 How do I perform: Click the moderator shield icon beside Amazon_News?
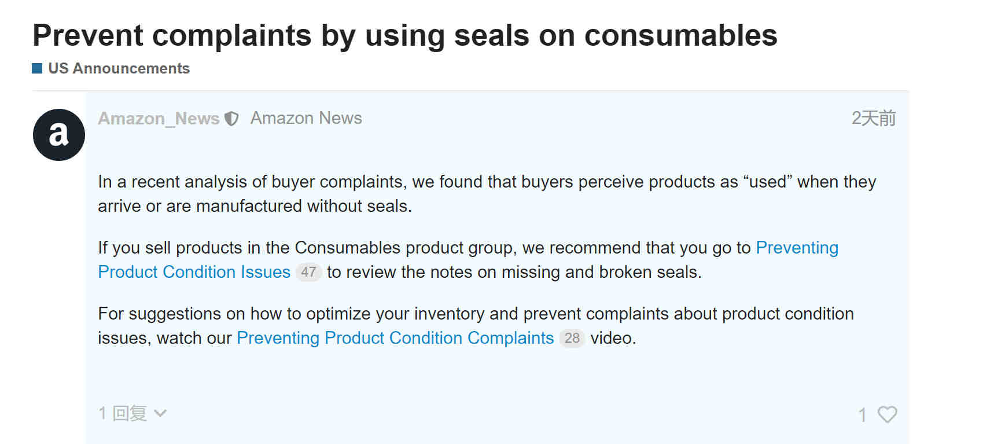(231, 119)
